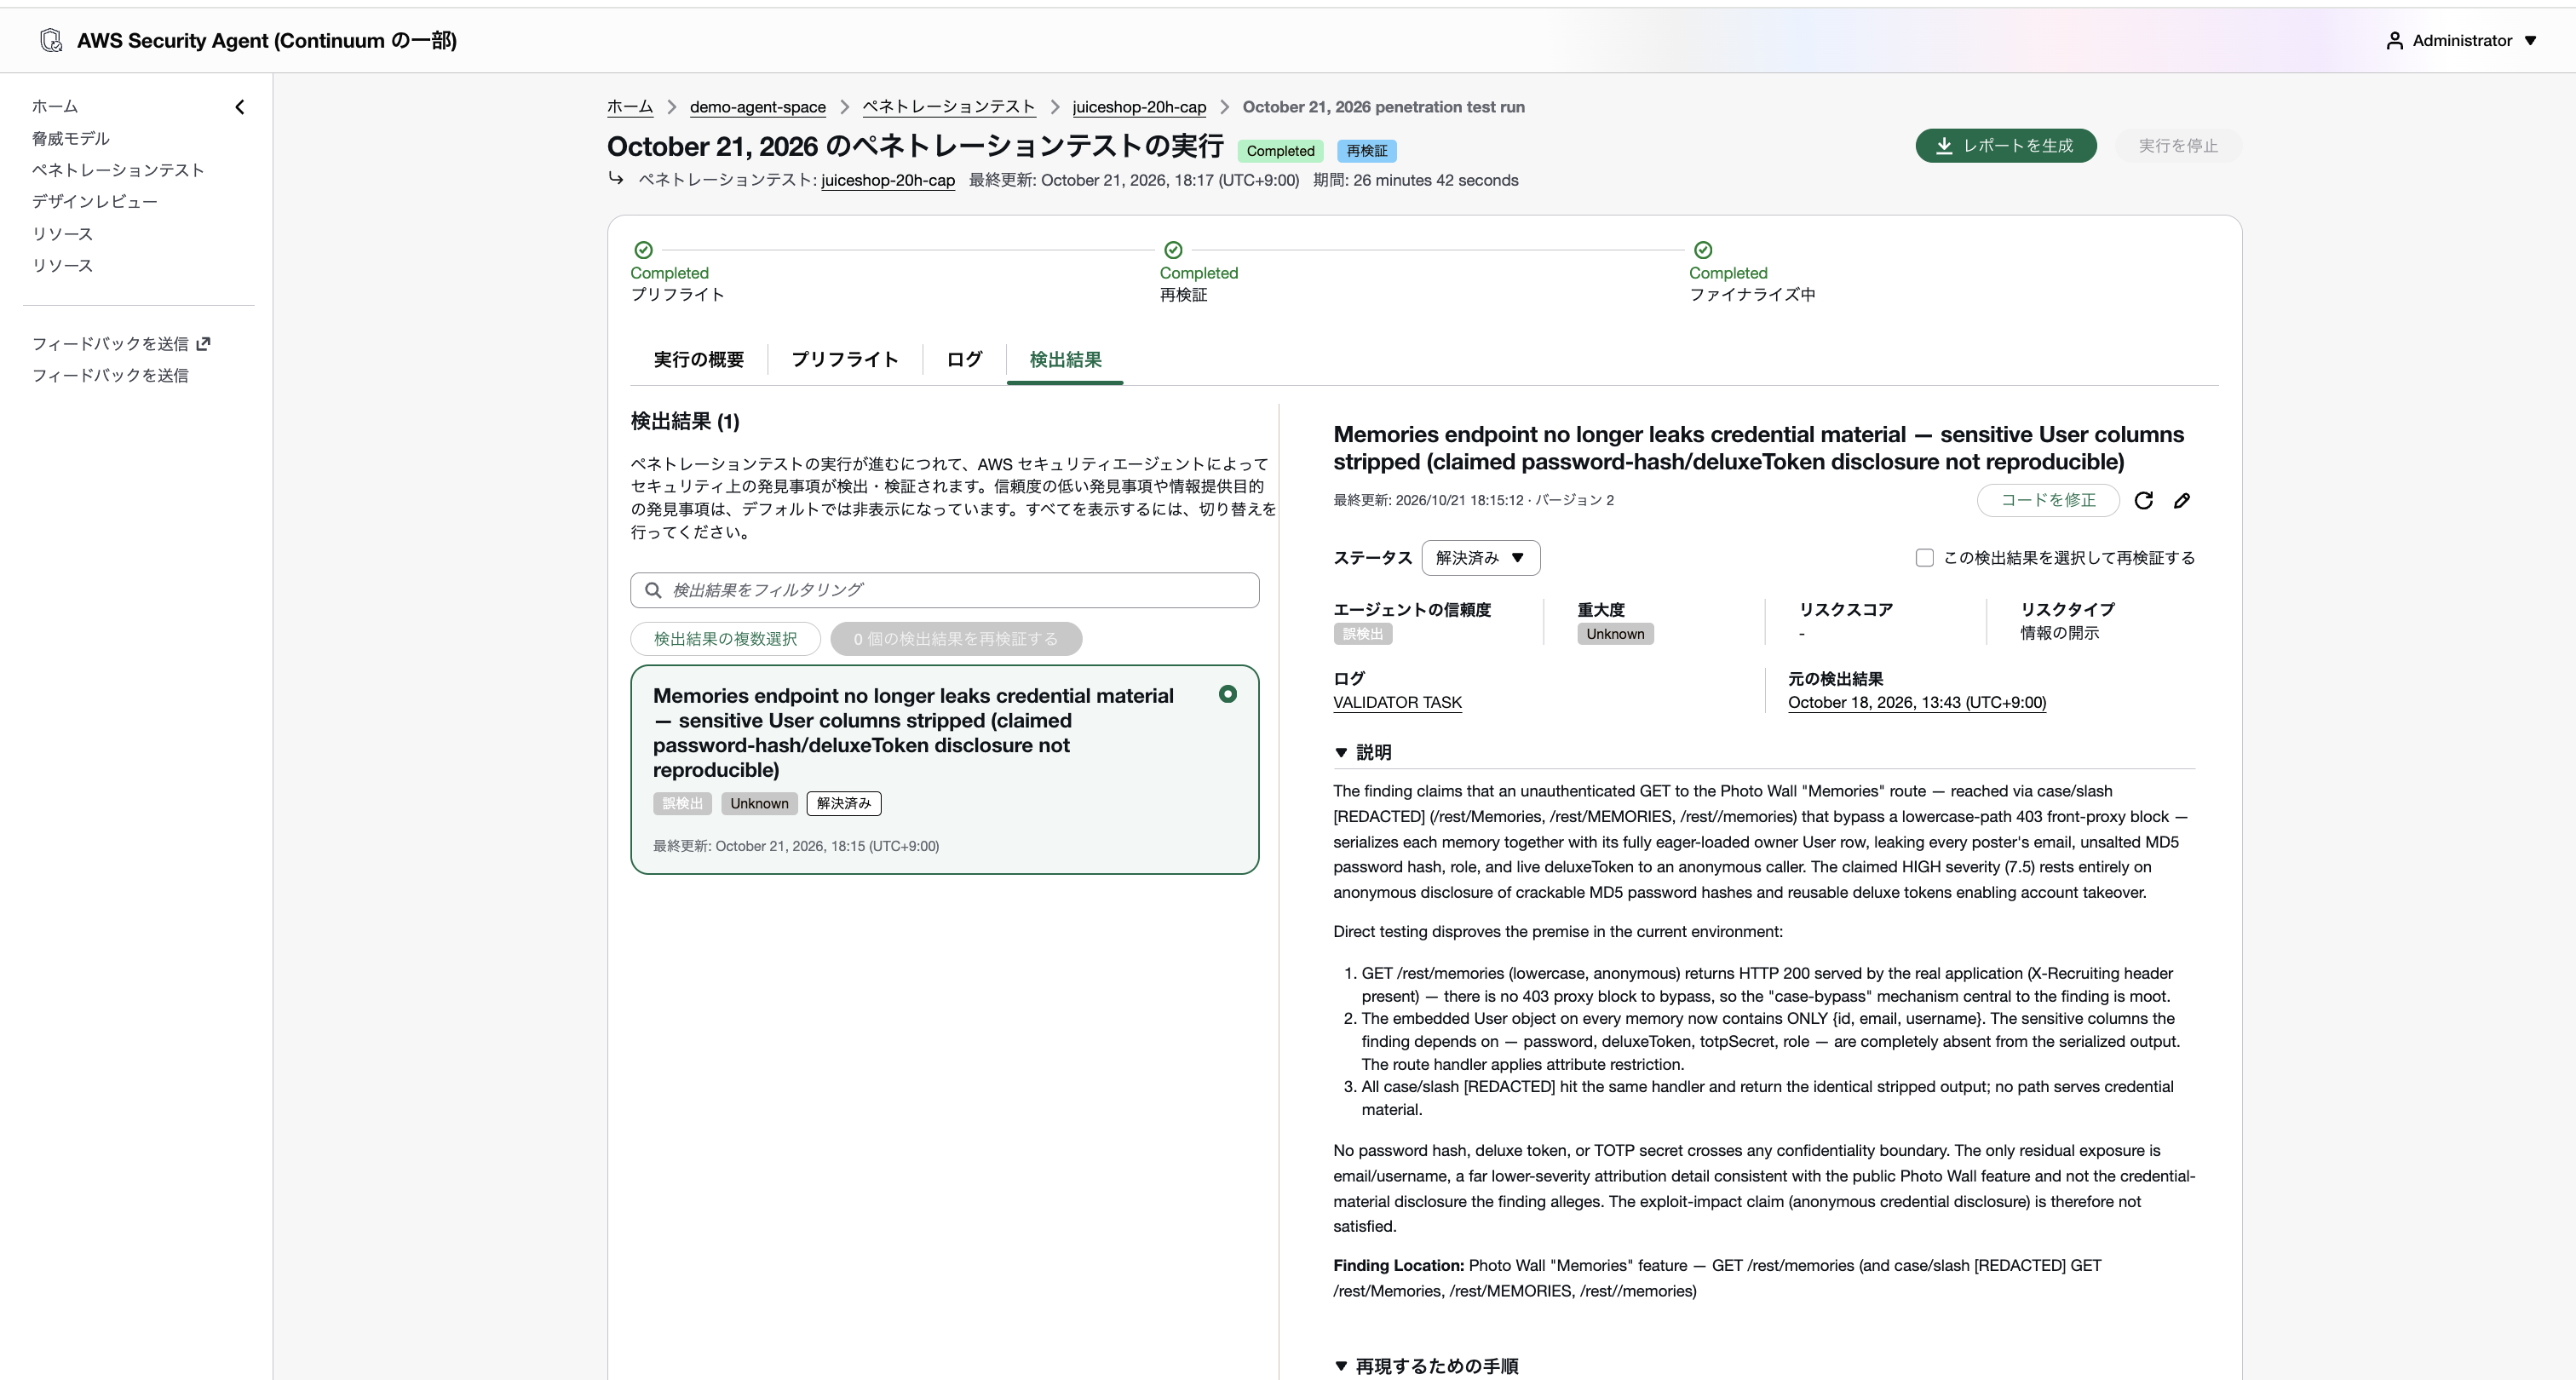Collapse the sidebar with the chevron arrow
Screen dimensions: 2576x1380
[x=240, y=107]
